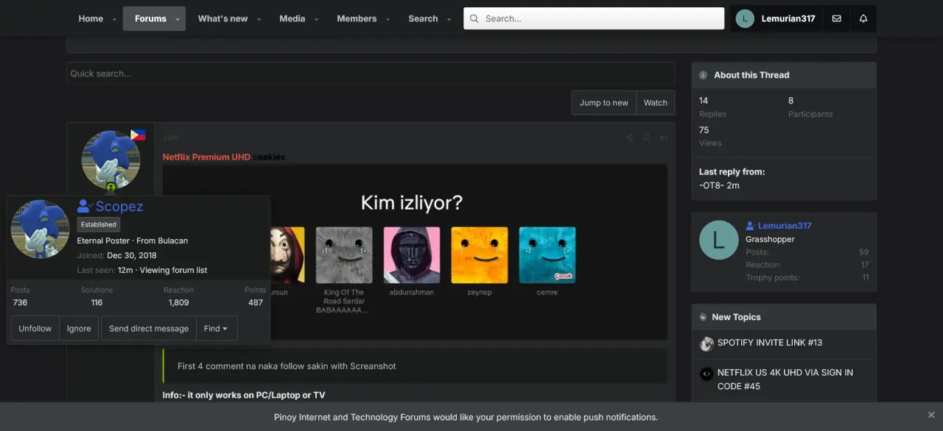Click the Established badge
The height and width of the screenshot is (431, 943).
point(99,224)
